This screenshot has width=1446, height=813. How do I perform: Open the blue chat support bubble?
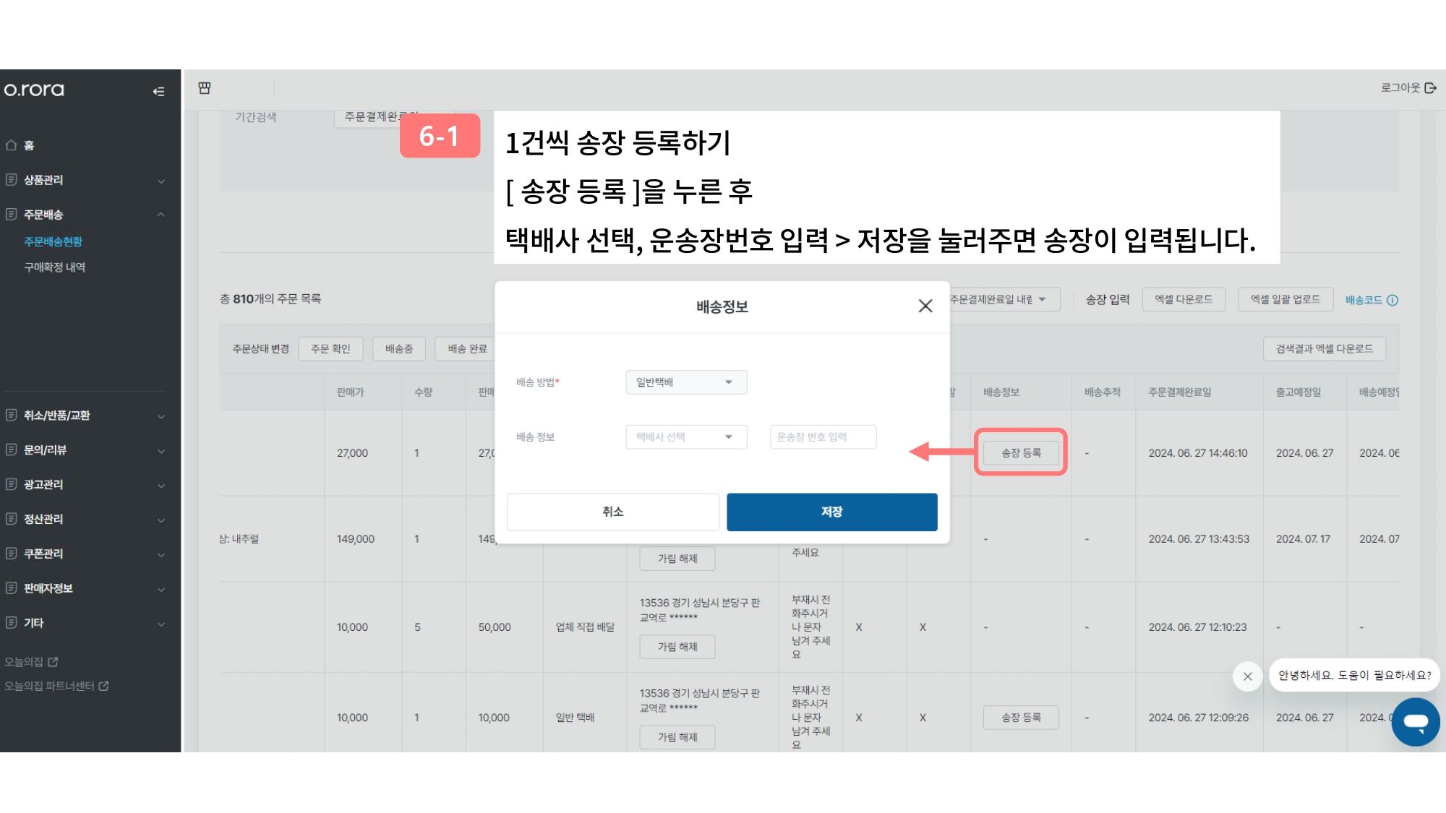(x=1416, y=722)
